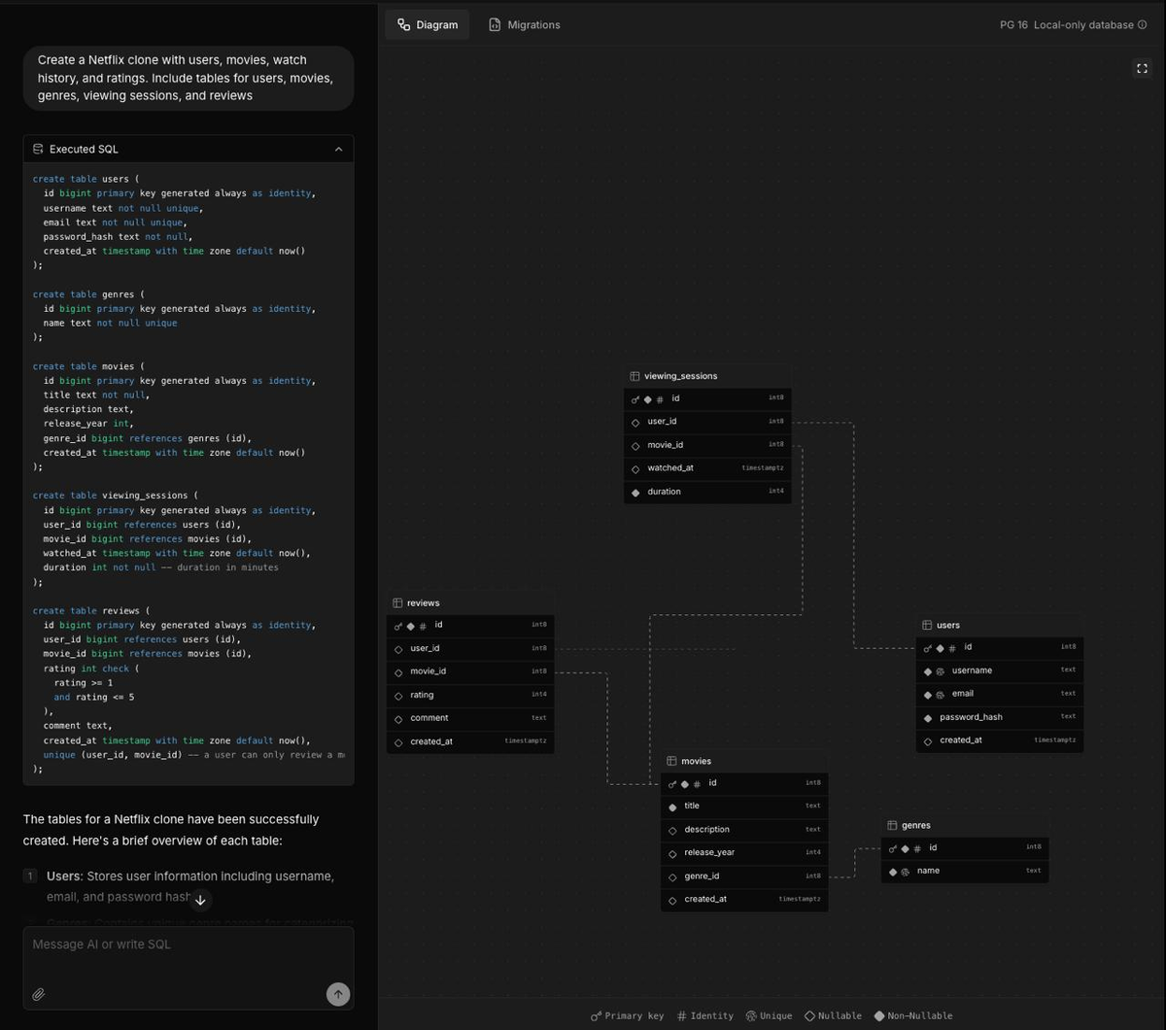Click primary key icon in viewing_sessions id row
This screenshot has height=1030, width=1166.
(635, 399)
